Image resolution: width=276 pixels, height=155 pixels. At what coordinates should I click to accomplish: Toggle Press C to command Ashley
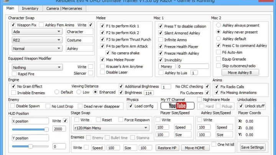[219, 45]
